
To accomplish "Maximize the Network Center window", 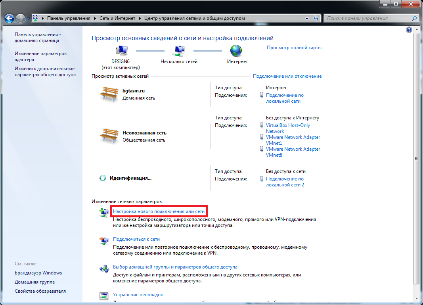I will (396, 4).
